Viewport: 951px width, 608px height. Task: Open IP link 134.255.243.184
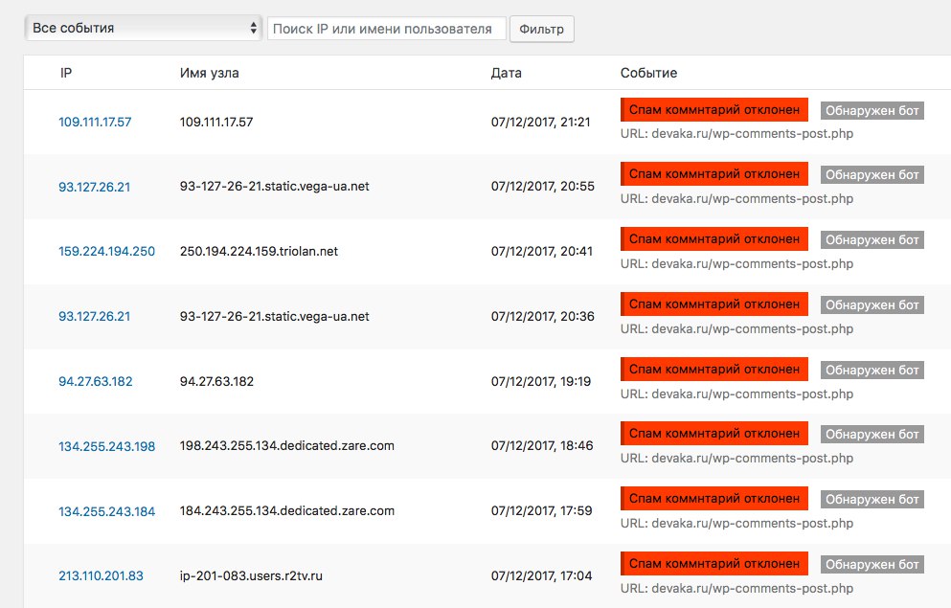click(x=106, y=511)
